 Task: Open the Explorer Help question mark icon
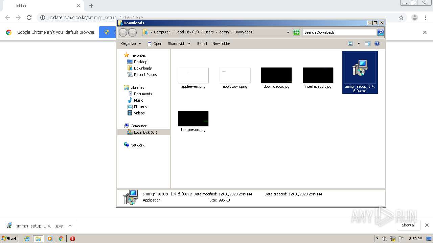(x=377, y=44)
